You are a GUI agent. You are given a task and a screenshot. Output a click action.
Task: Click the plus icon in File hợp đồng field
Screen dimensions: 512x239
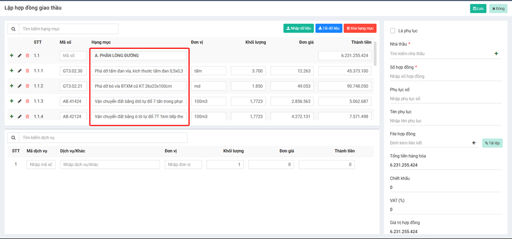(474, 143)
